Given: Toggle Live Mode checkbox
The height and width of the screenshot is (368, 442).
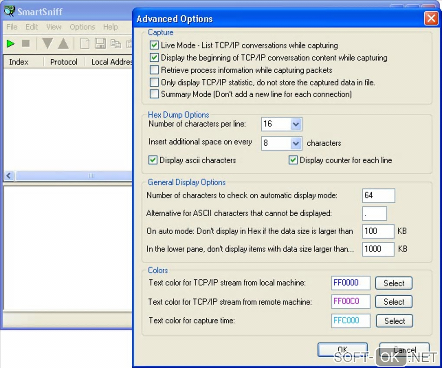Looking at the screenshot, I should (x=154, y=45).
